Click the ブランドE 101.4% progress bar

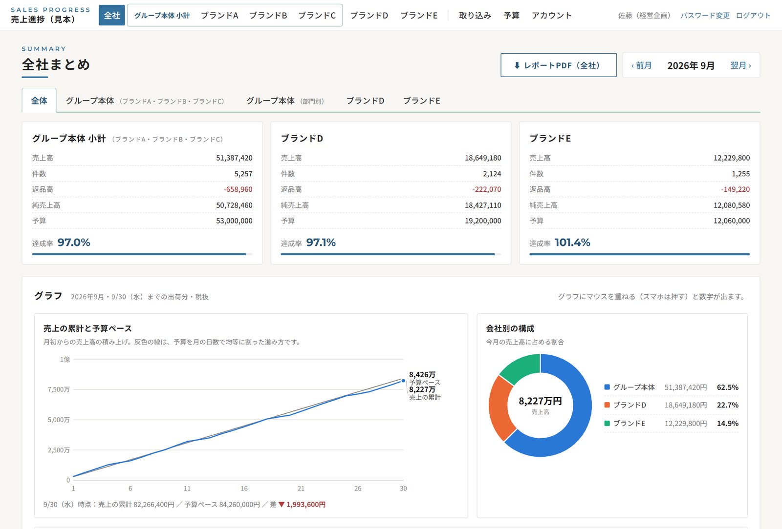point(639,254)
